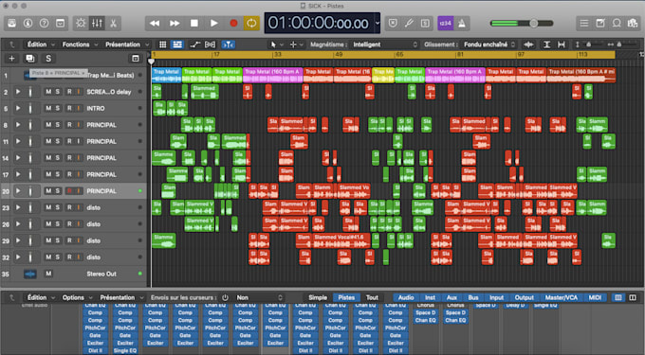This screenshot has height=355, width=645.
Task: Open the pointer tool dropdown
Action: [x=276, y=44]
